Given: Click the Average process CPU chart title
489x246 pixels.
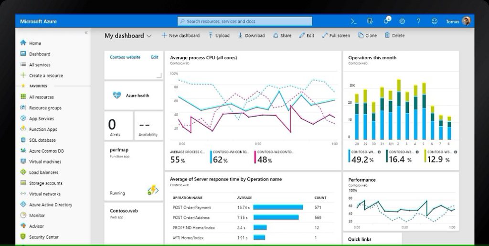Looking at the screenshot, I should (x=203, y=58).
